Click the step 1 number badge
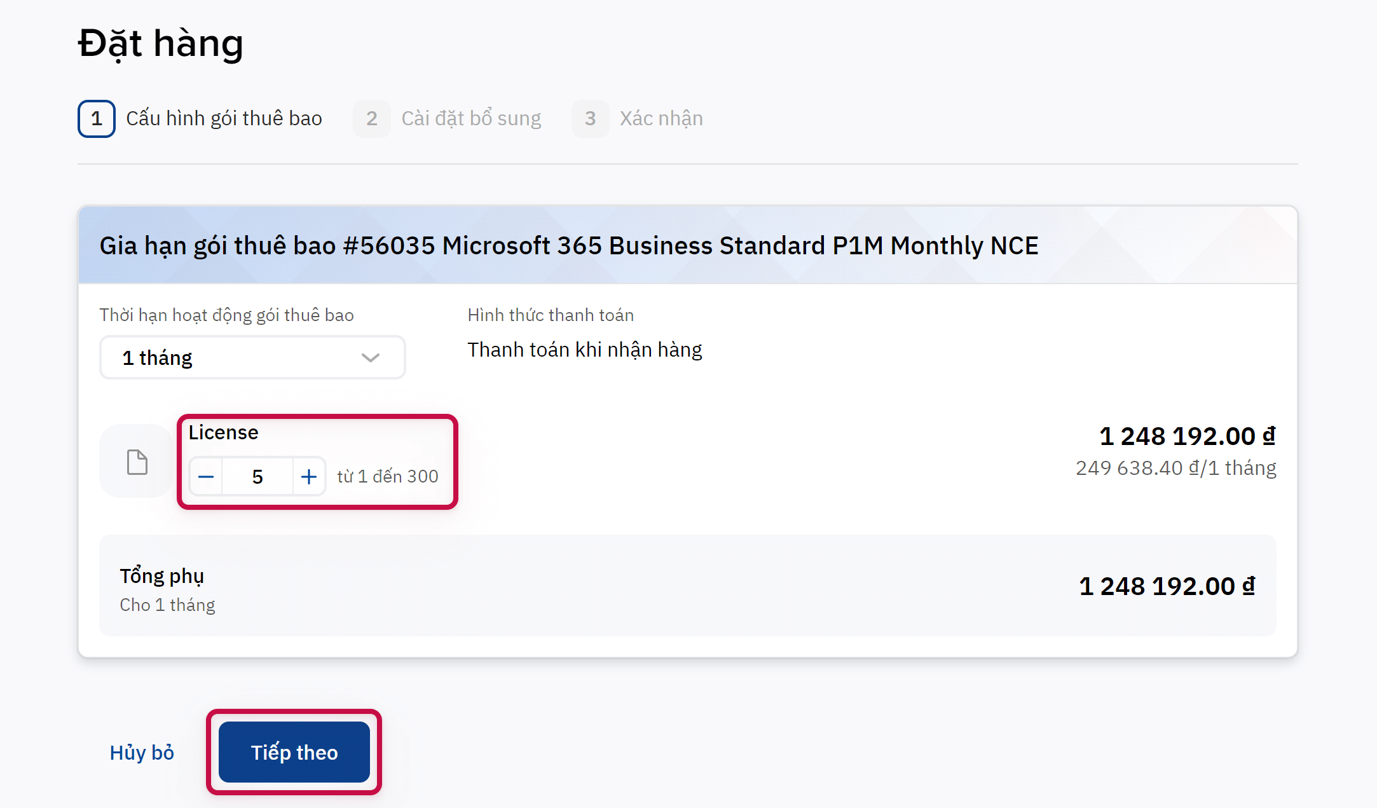Viewport: 1377px width, 808px height. (x=97, y=119)
